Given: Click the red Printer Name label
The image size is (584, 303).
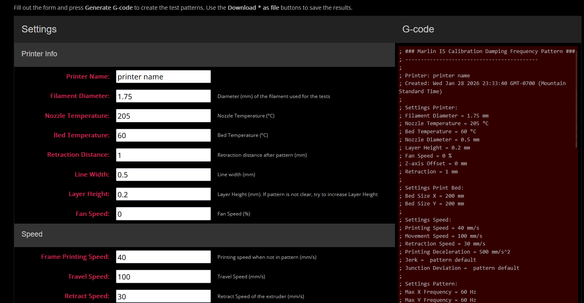Looking at the screenshot, I should 88,77.
